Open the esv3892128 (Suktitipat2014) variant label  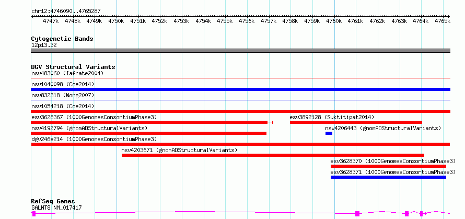point(332,117)
